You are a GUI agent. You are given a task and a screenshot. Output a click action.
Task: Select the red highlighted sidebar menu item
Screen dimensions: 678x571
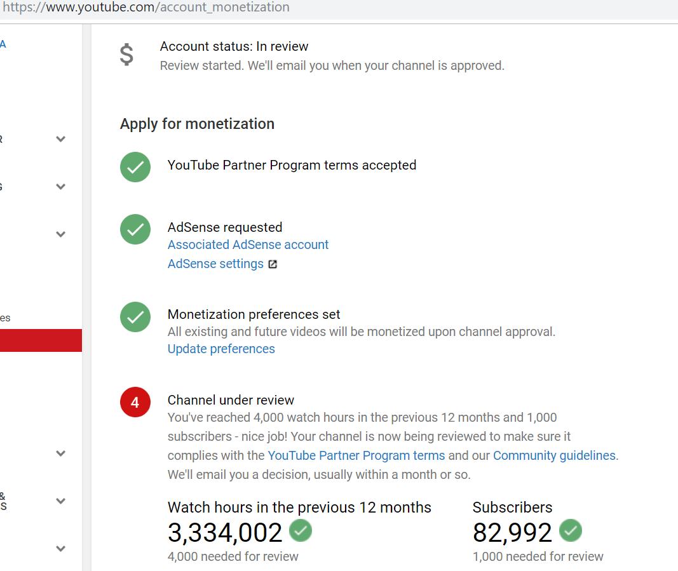(x=41, y=340)
